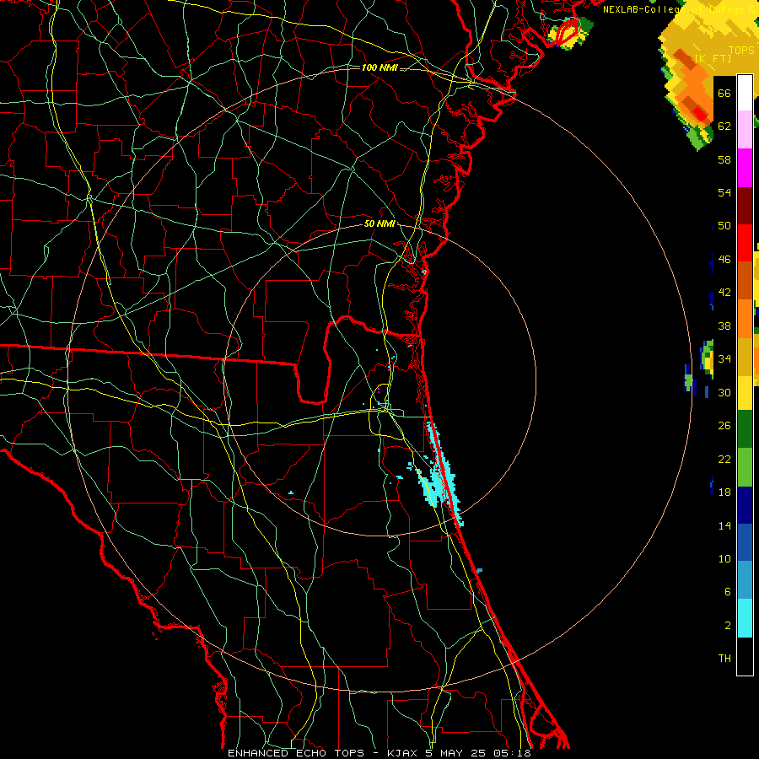759x759 pixels.
Task: Click legend value "50"
Action: click(x=724, y=226)
